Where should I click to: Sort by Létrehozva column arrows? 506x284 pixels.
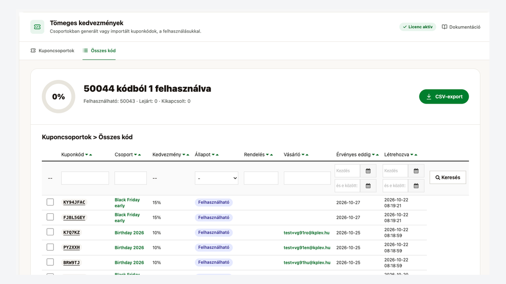(x=414, y=155)
